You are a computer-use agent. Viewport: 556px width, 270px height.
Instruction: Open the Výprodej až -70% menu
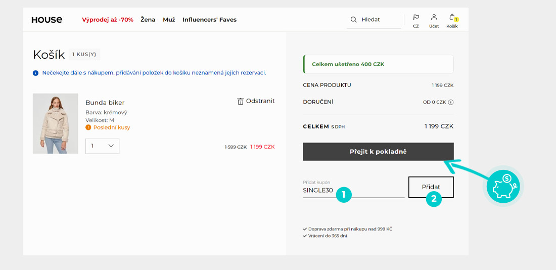point(108,20)
